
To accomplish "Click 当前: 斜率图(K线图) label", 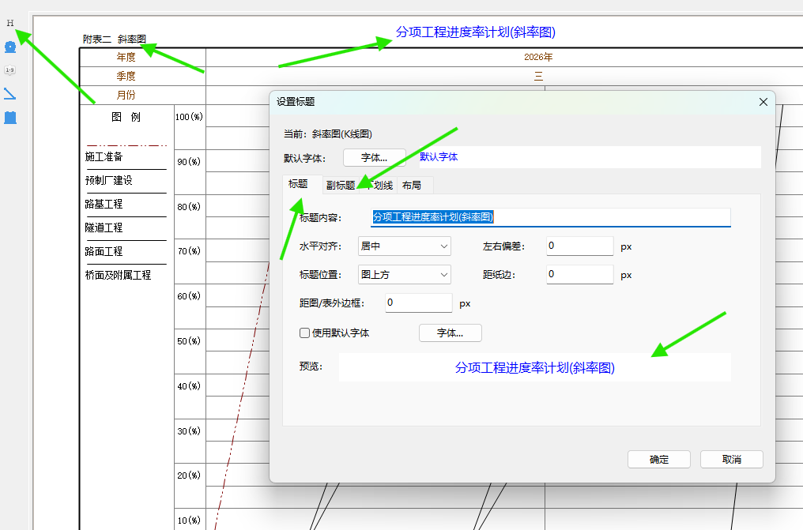I will pos(328,134).
